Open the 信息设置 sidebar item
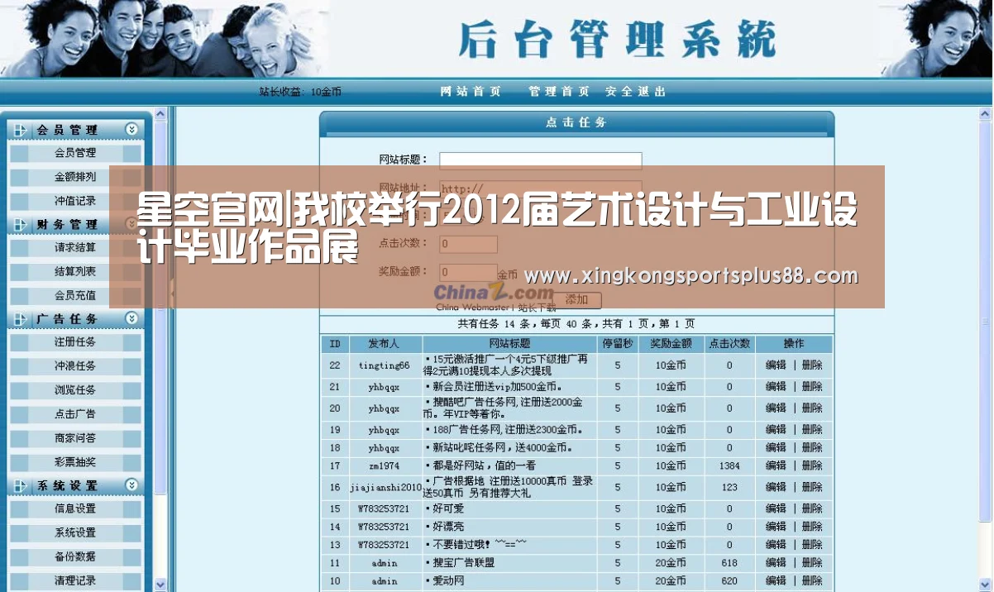 (x=75, y=508)
